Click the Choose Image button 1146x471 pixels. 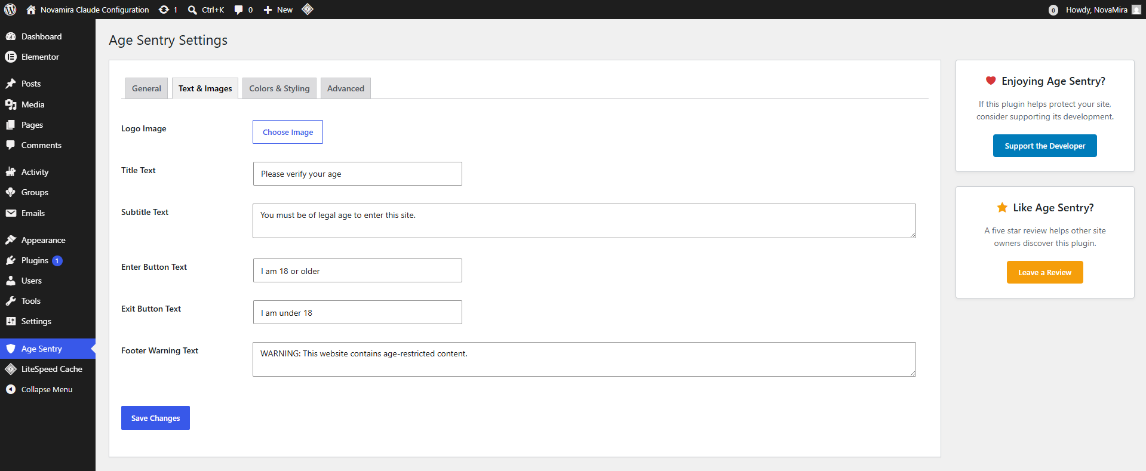[288, 132]
